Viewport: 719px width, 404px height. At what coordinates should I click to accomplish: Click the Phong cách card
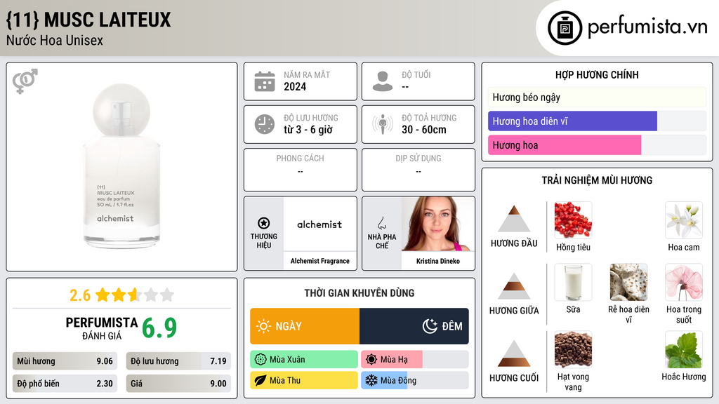[301, 170]
